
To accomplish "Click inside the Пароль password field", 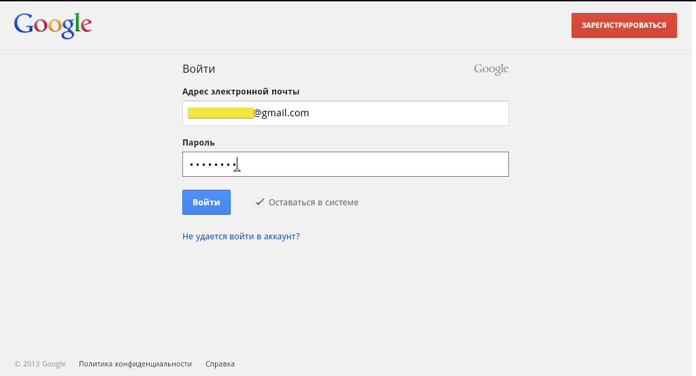I will pyautogui.click(x=346, y=164).
